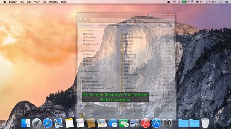Click the cloud icon in menu bar
The height and width of the screenshot is (129, 231).
(x=169, y=2)
